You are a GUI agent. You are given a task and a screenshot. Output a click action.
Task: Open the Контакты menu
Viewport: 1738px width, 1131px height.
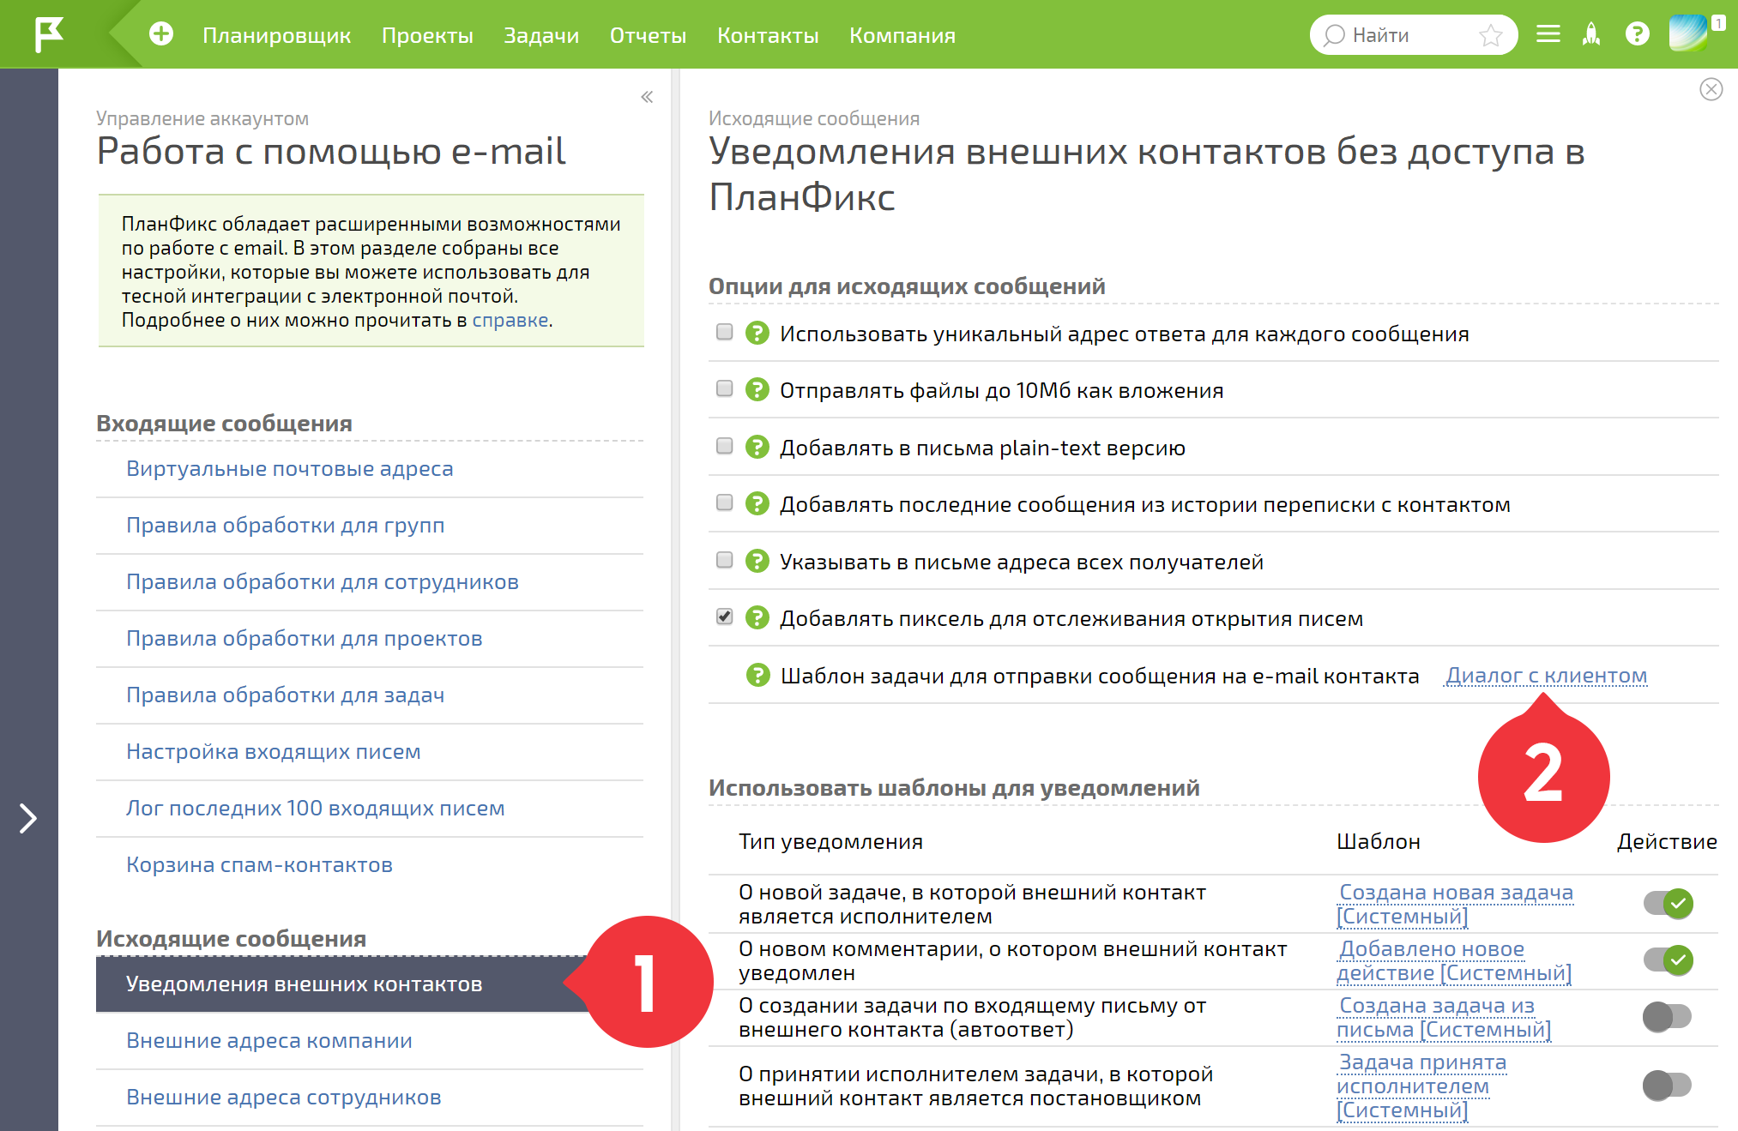pyautogui.click(x=768, y=35)
